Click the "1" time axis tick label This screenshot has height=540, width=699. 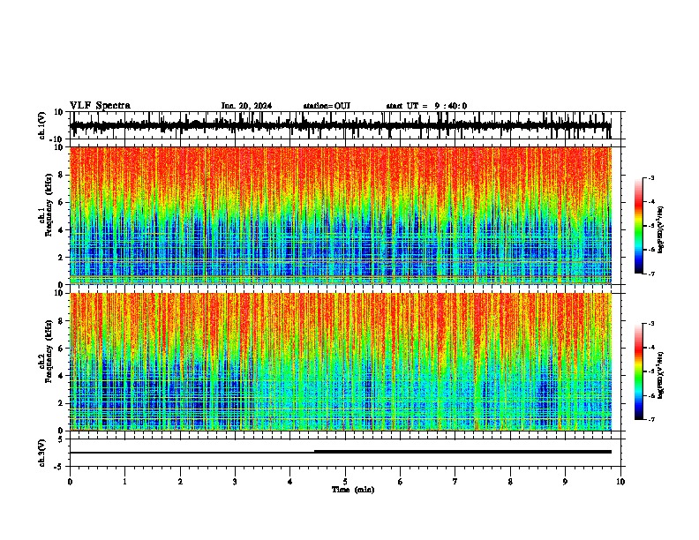click(124, 482)
